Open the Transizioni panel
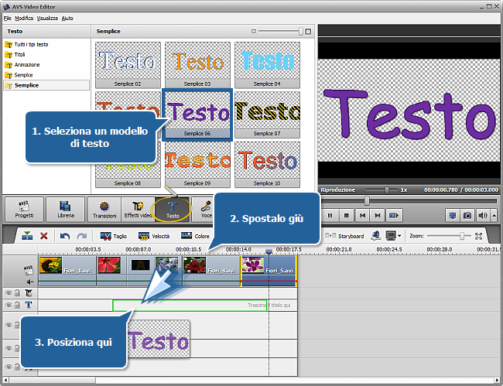 (x=104, y=210)
